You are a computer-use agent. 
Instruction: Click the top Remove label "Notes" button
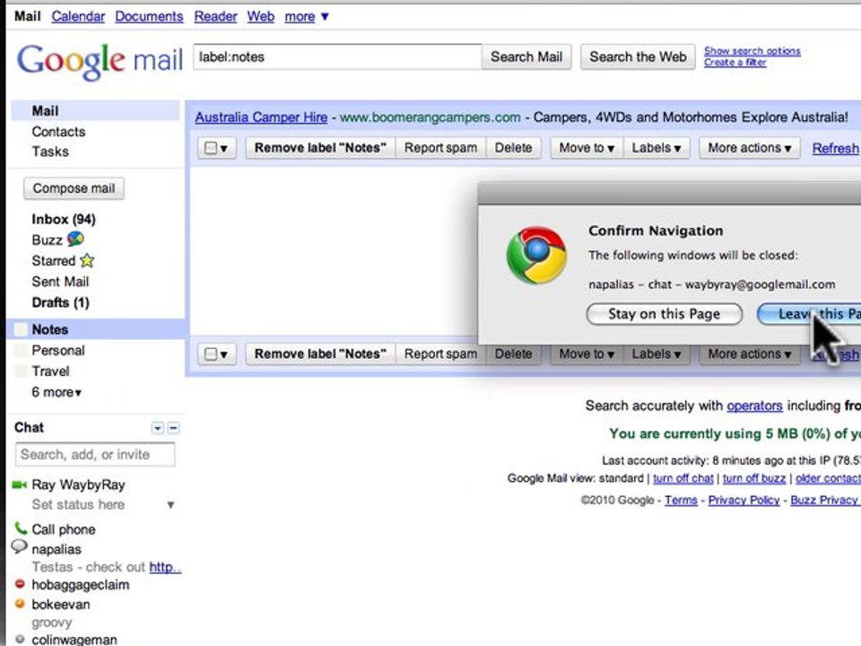point(321,148)
